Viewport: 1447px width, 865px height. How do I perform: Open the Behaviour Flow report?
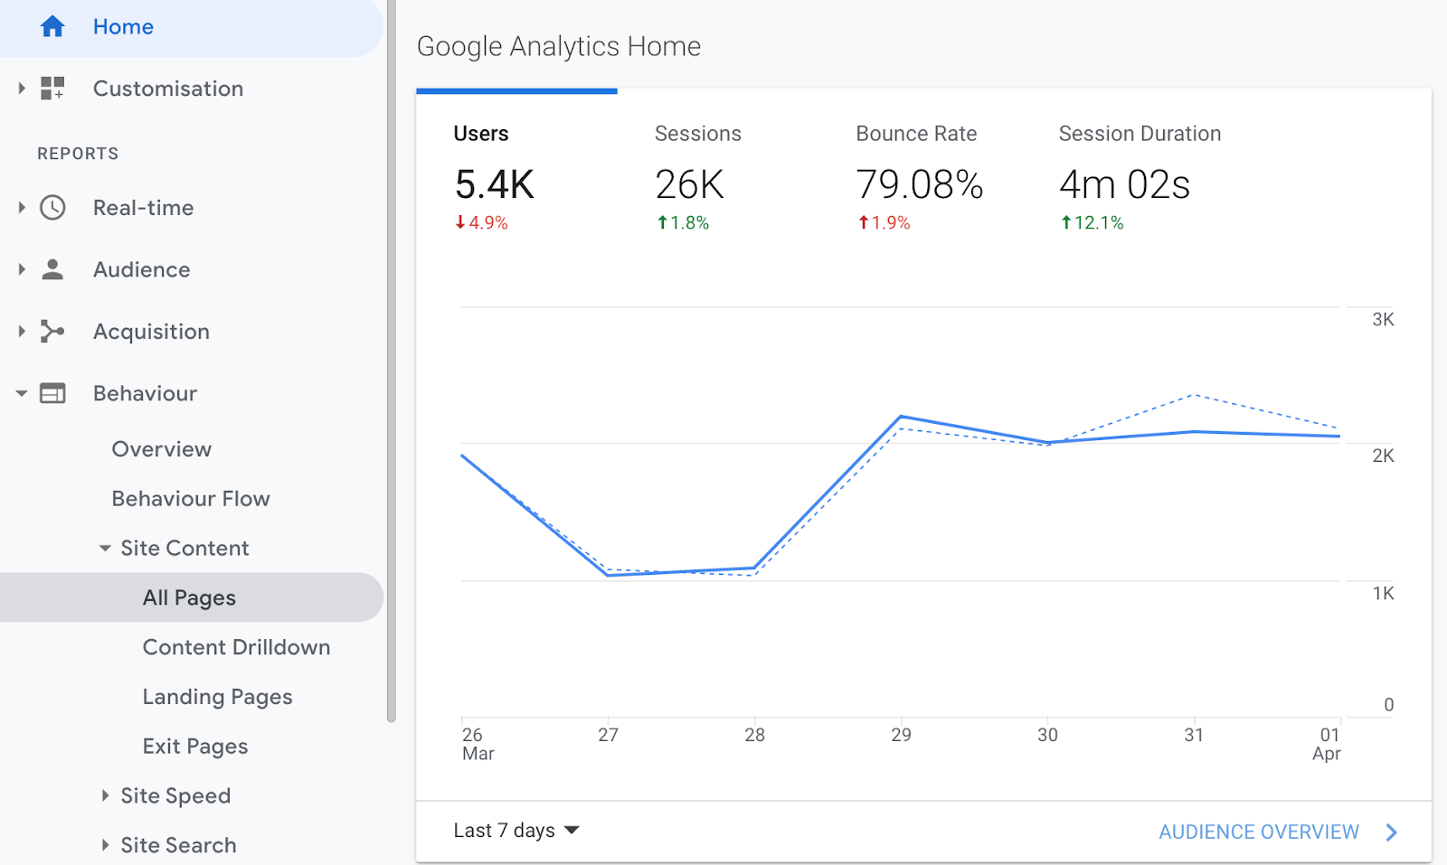click(x=191, y=499)
